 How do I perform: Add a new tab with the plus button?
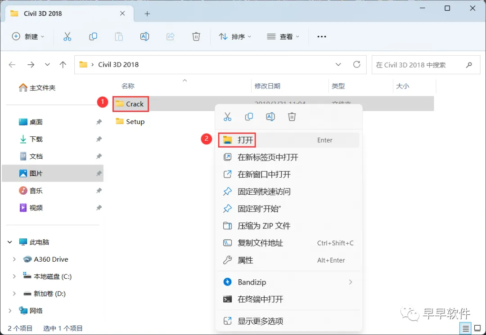pyautogui.click(x=147, y=13)
